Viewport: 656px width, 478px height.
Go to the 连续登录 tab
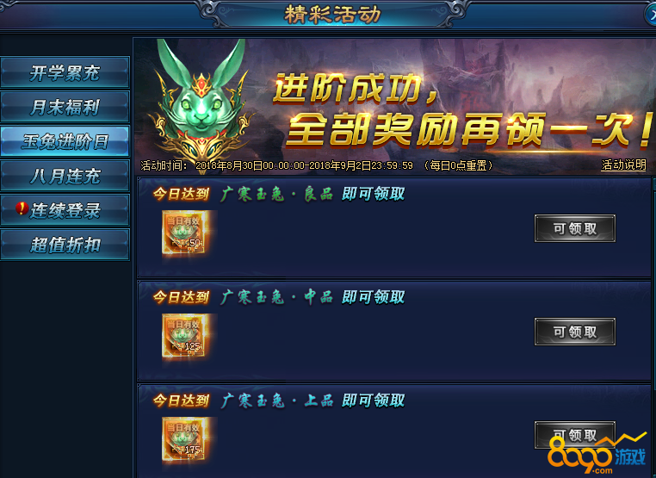(65, 210)
